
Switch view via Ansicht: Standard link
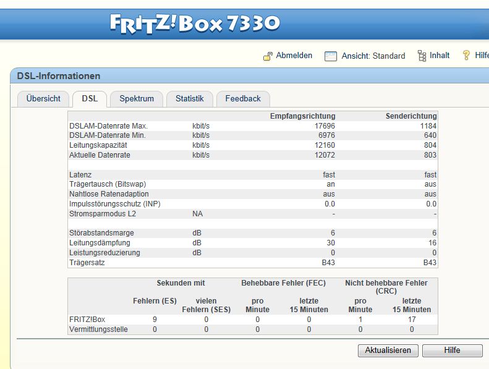click(373, 56)
